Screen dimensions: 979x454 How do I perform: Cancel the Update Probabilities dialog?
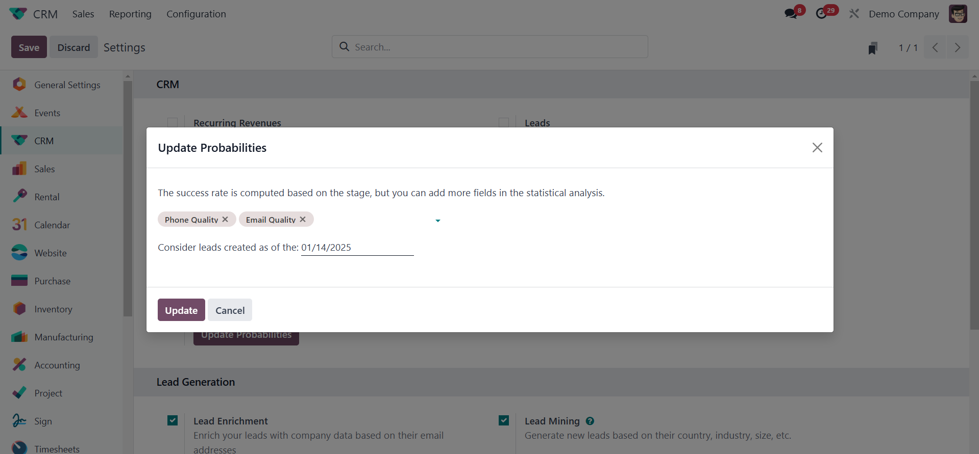[230, 310]
